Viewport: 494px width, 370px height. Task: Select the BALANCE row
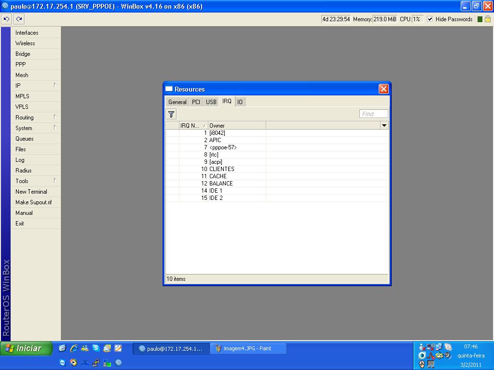tap(277, 184)
